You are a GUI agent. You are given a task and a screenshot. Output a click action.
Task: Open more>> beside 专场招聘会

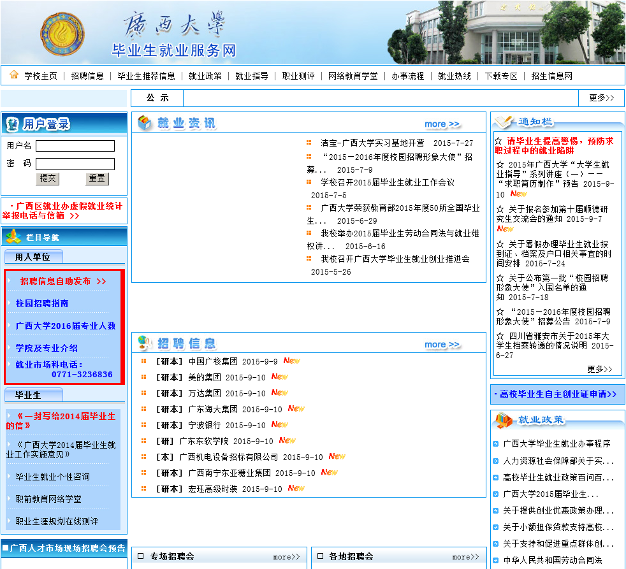pos(286,557)
